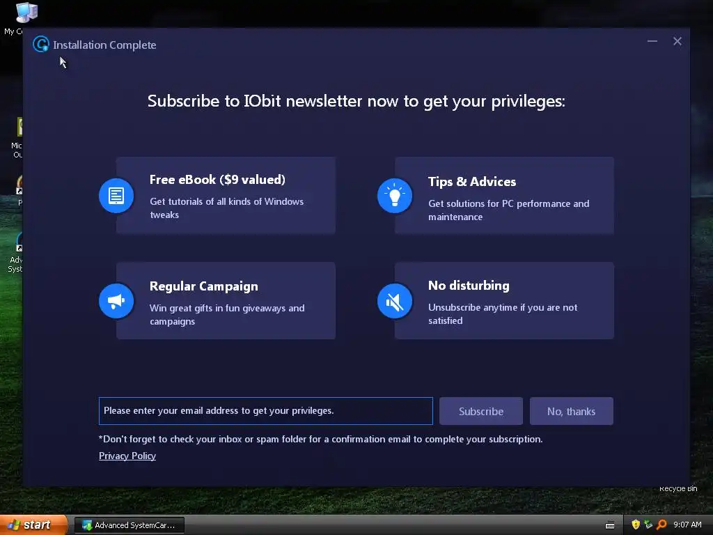The width and height of the screenshot is (713, 535).
Task: Click the network connection tray icon
Action: point(648,525)
